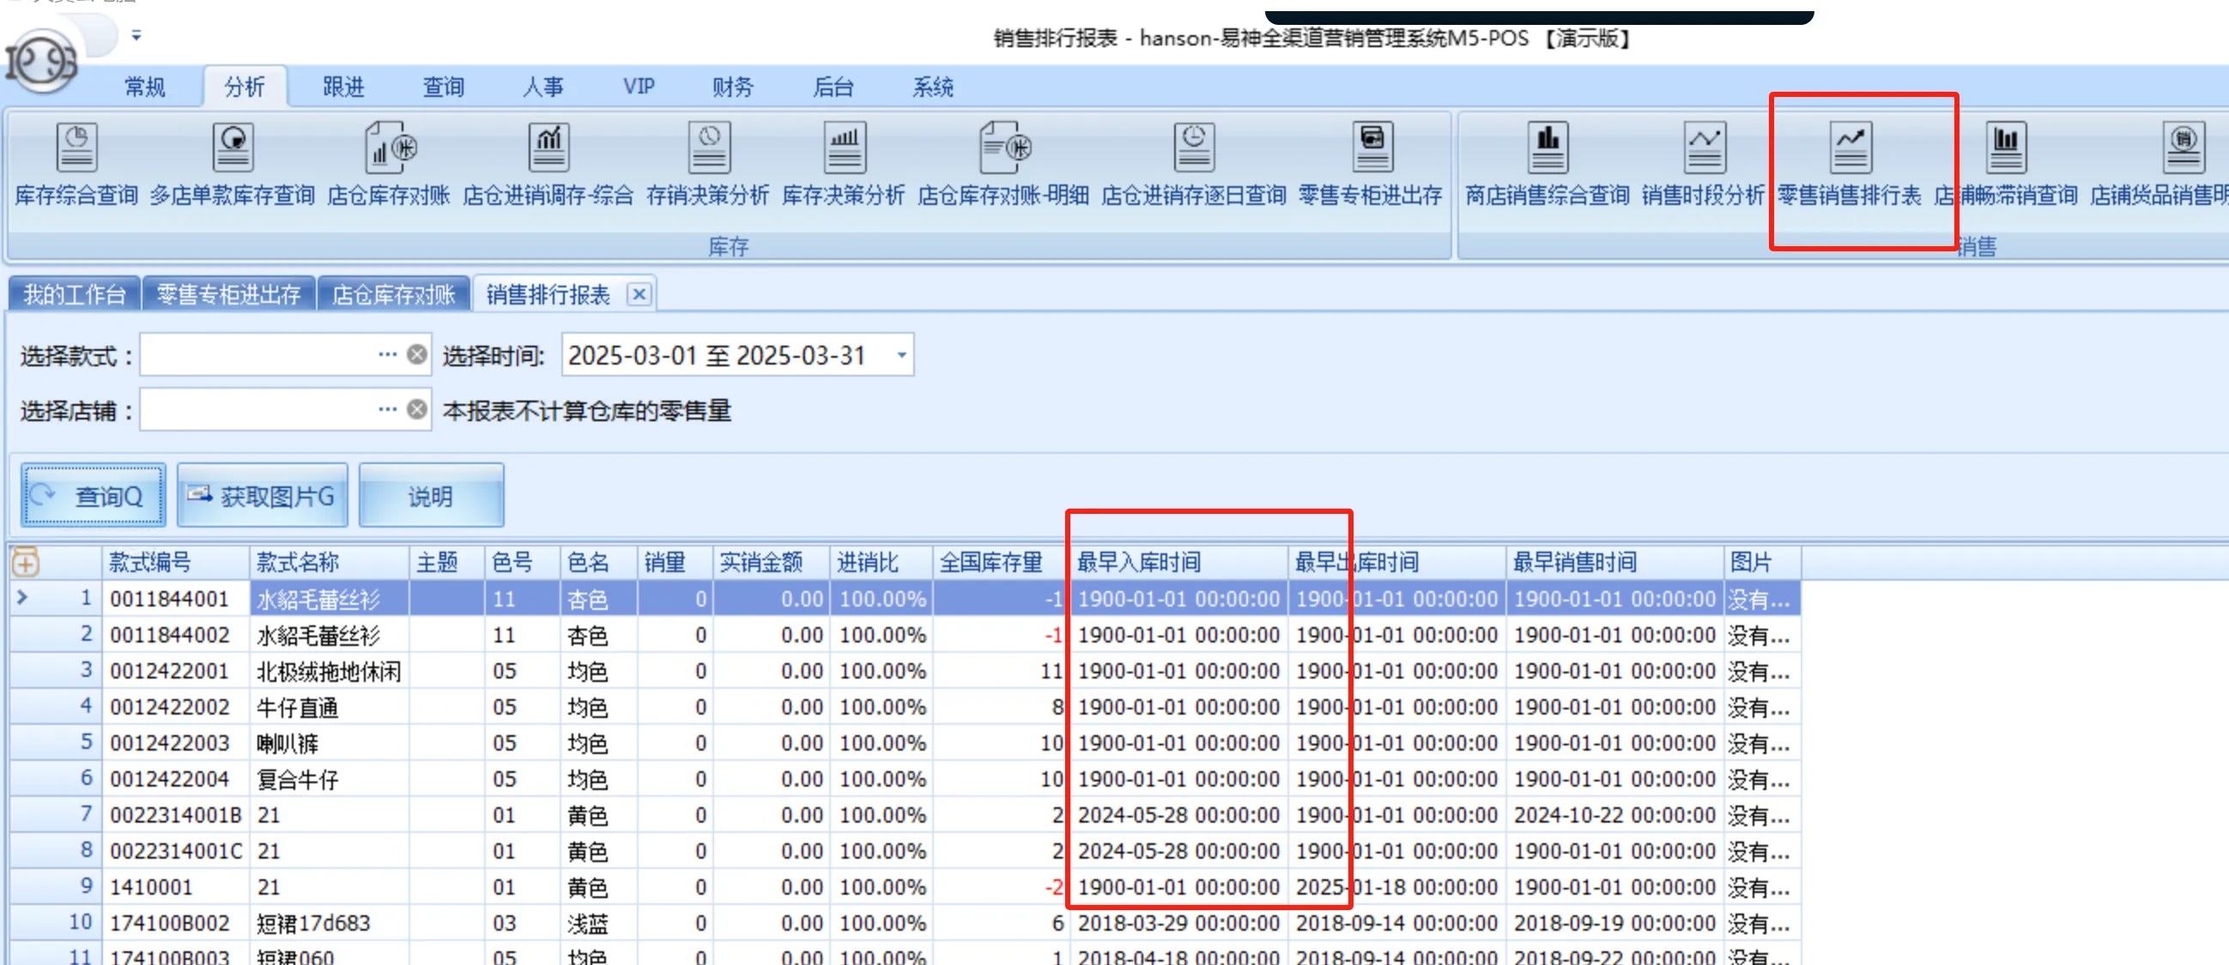Image resolution: width=2229 pixels, height=965 pixels.
Task: Switch to the 我的工作台 tab
Action: coord(74,294)
